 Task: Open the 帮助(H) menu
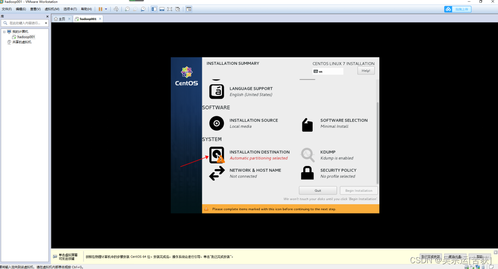(x=86, y=9)
